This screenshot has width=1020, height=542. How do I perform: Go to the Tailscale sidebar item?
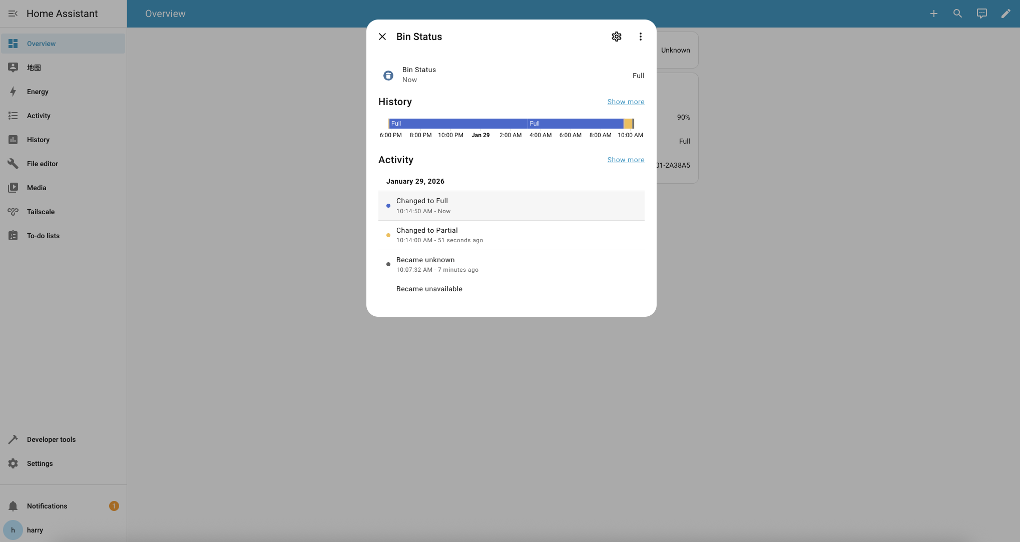point(41,212)
